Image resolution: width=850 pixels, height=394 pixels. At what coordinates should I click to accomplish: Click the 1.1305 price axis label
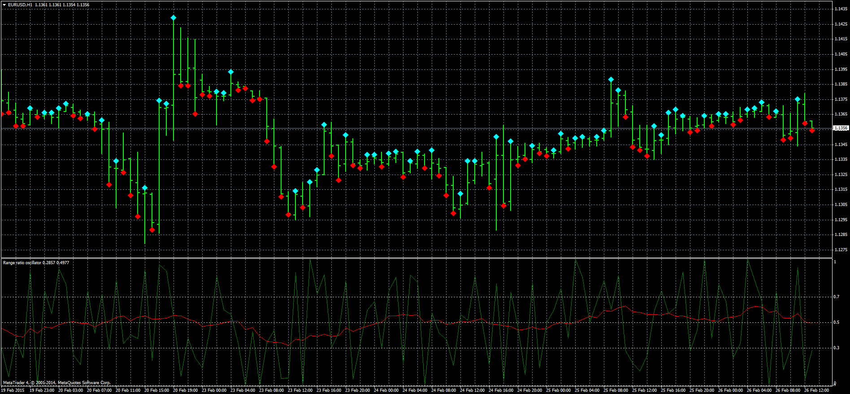(x=841, y=205)
